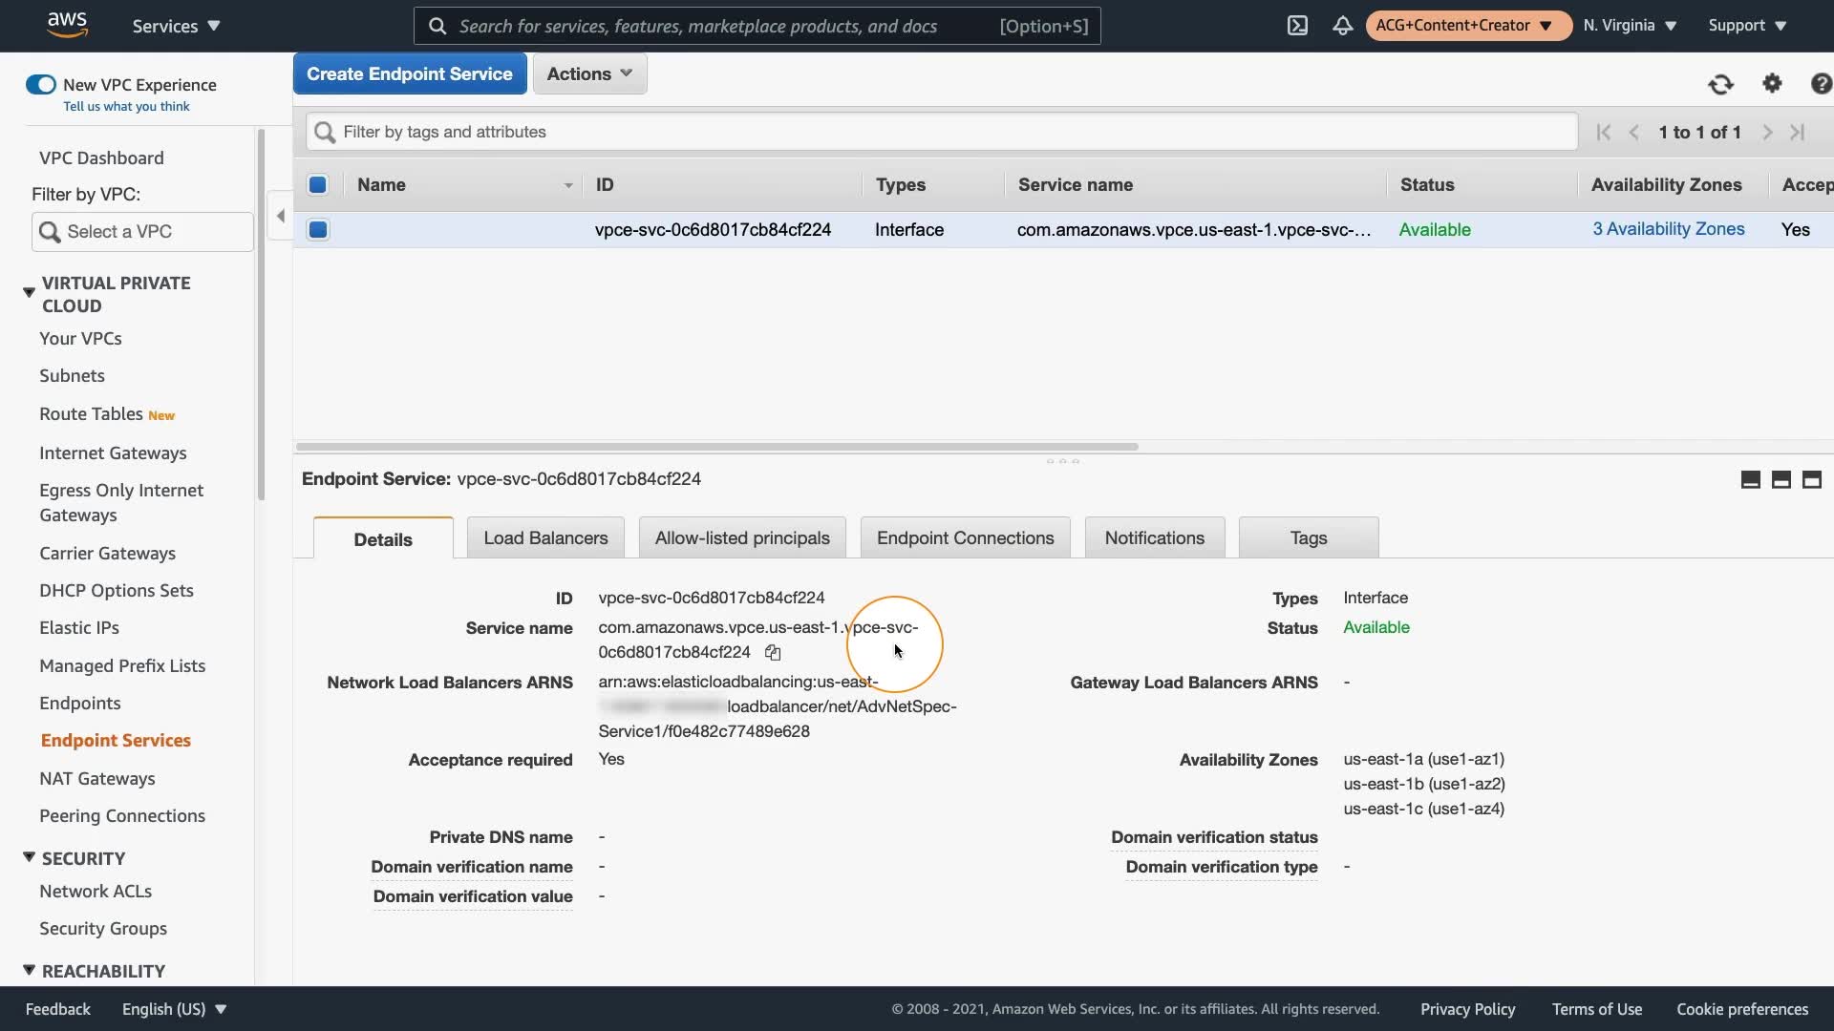Screen dimensions: 1834x1031
Task: Open the CloudShell terminal icon
Action: [1297, 26]
